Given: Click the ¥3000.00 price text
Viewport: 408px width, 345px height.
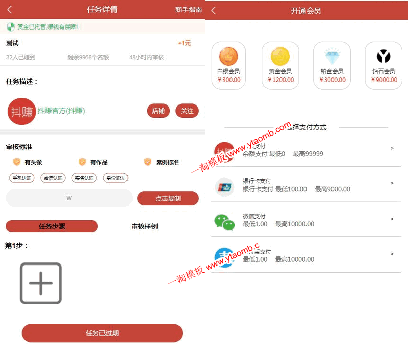Looking at the screenshot, I should [x=333, y=80].
